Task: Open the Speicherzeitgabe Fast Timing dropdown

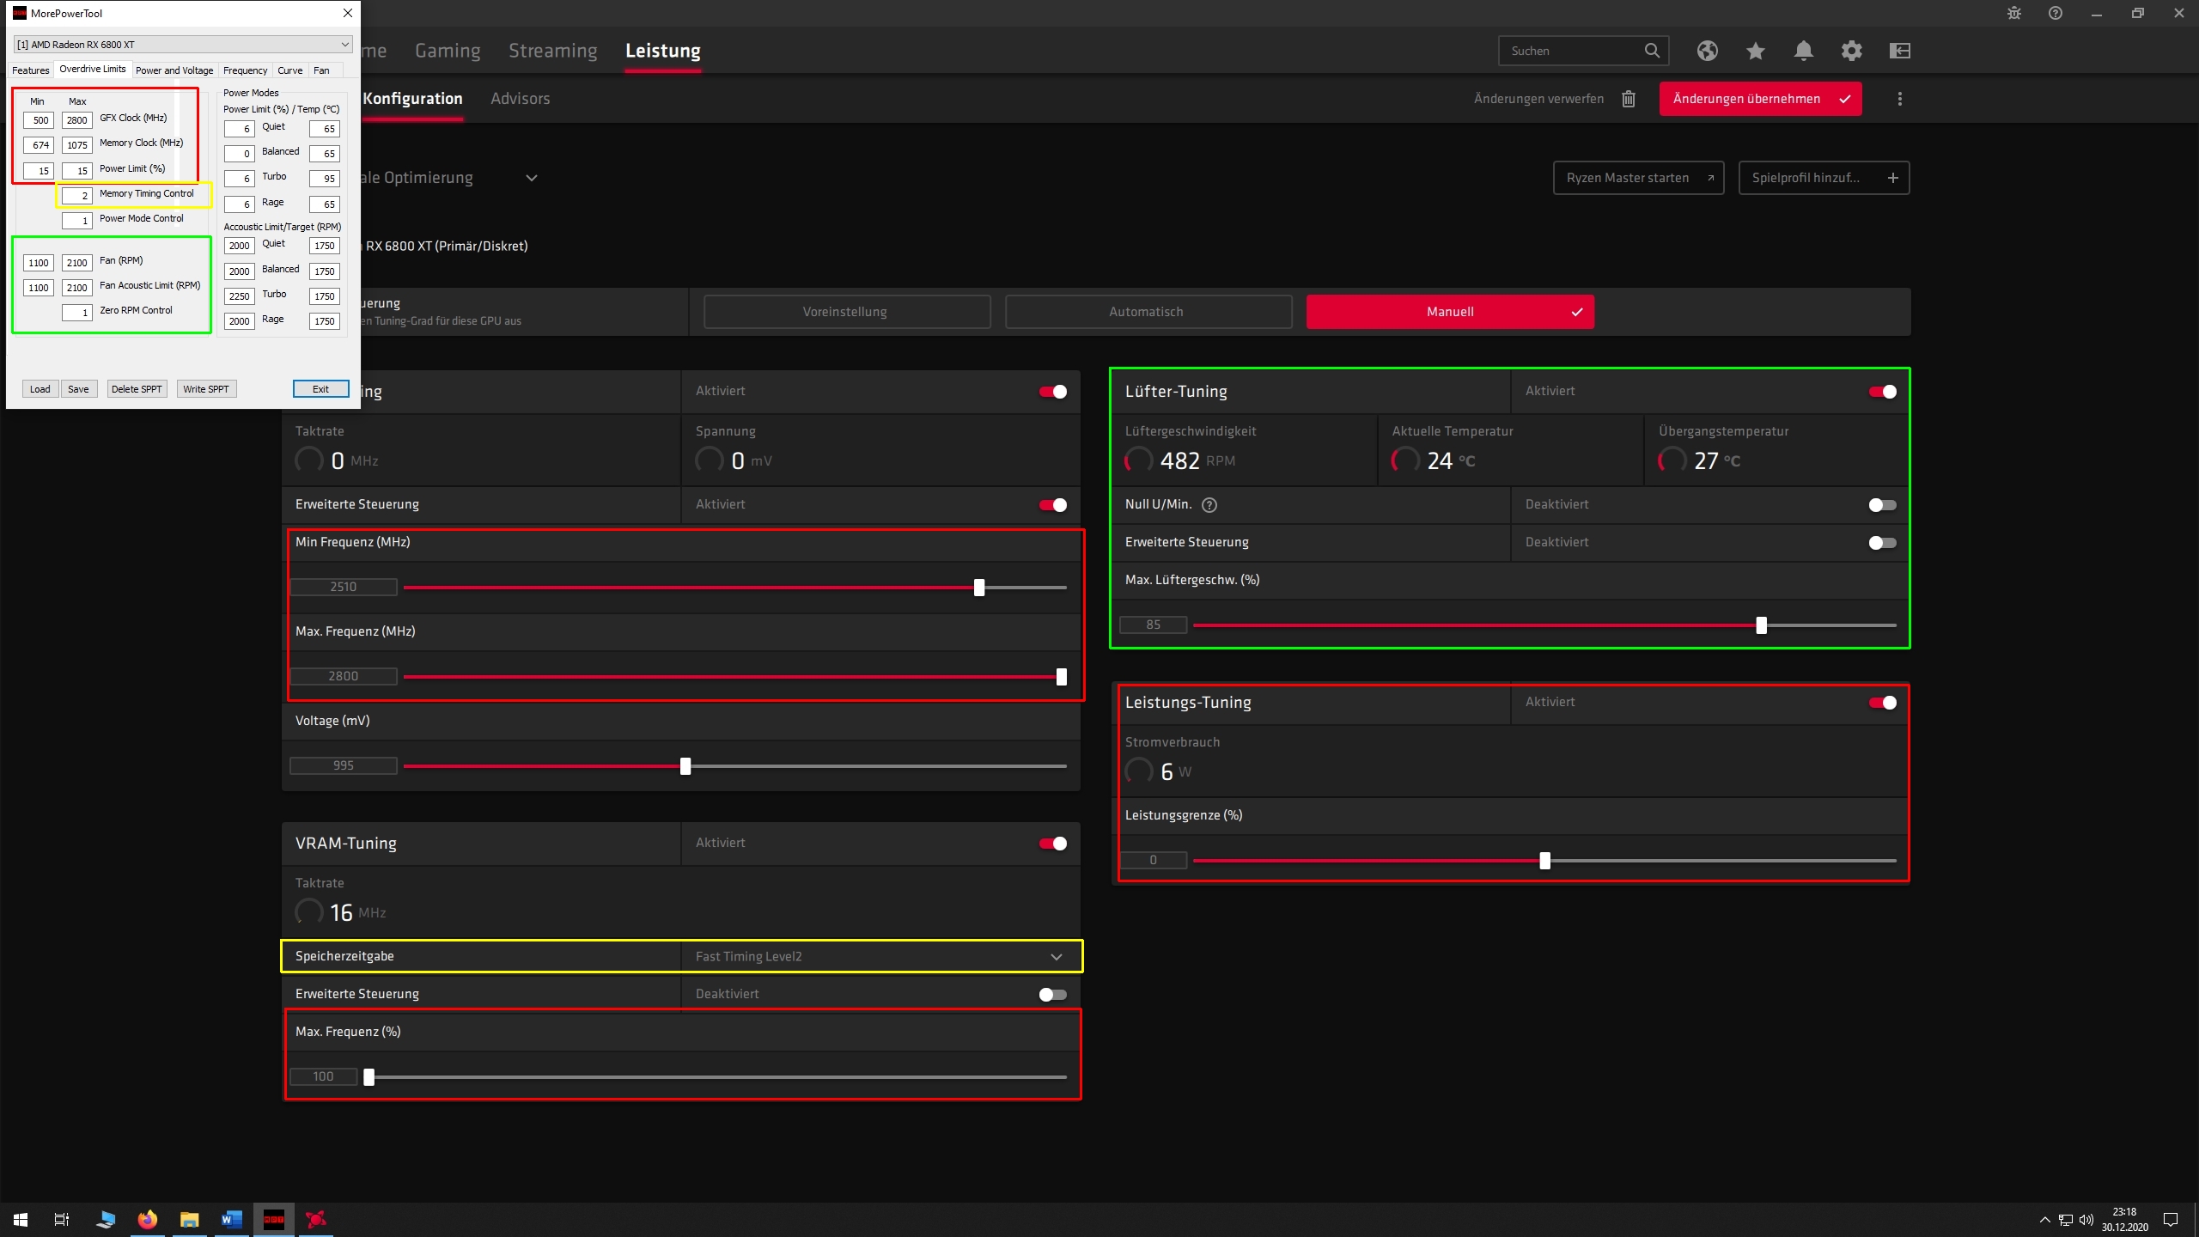Action: (1056, 957)
